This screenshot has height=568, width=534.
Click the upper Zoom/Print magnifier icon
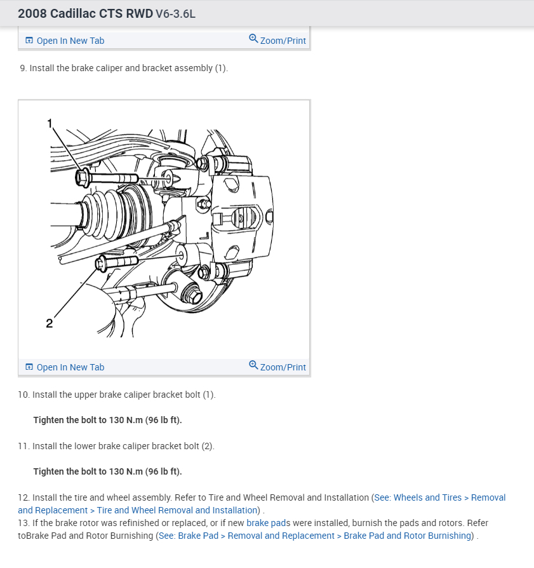pyautogui.click(x=253, y=38)
